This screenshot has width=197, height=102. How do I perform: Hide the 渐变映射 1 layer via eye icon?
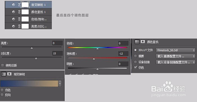pos(14,5)
